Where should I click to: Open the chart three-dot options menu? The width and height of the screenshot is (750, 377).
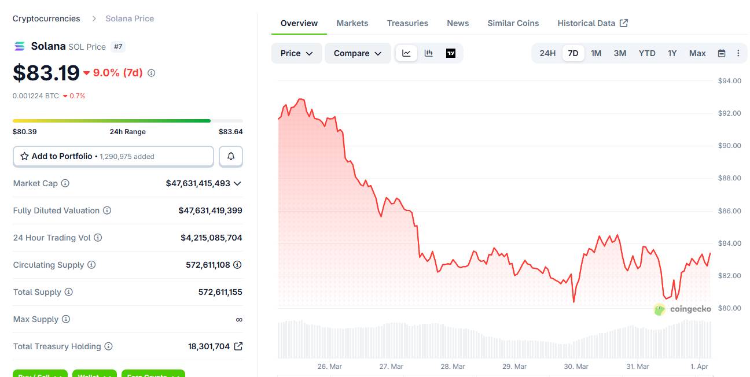[x=738, y=53]
